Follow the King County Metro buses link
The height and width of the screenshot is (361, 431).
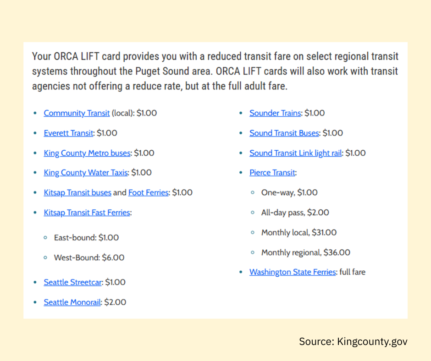click(x=87, y=153)
